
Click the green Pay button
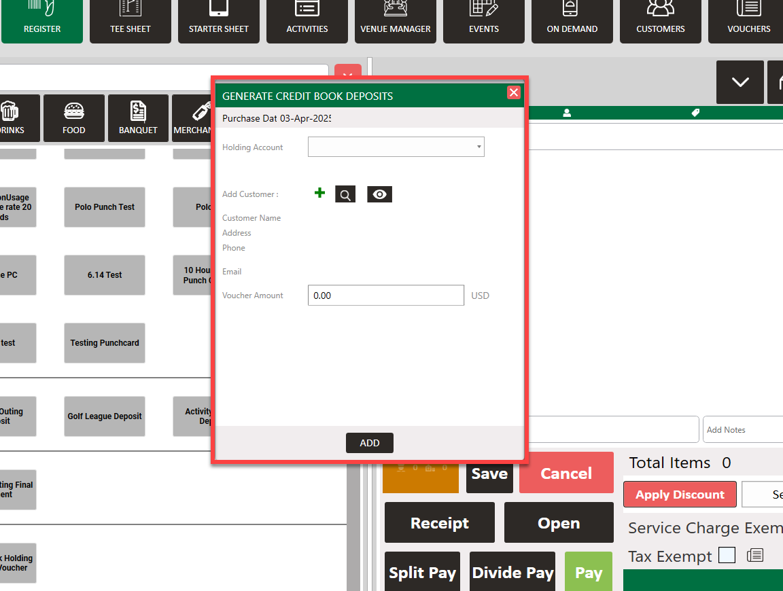[589, 571]
